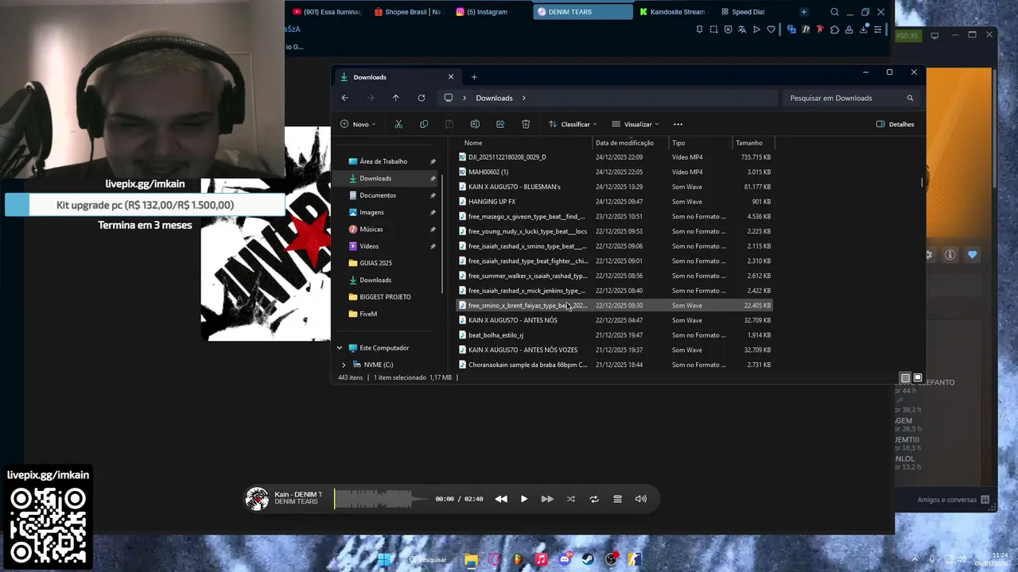Sort by Data de modificação column

[631, 143]
